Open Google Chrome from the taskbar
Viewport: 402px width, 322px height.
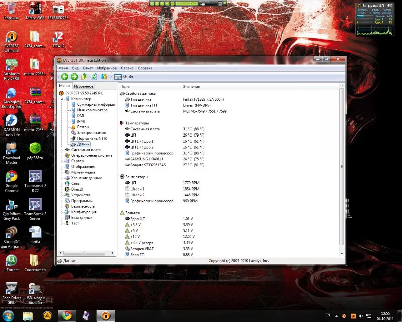click(67, 315)
